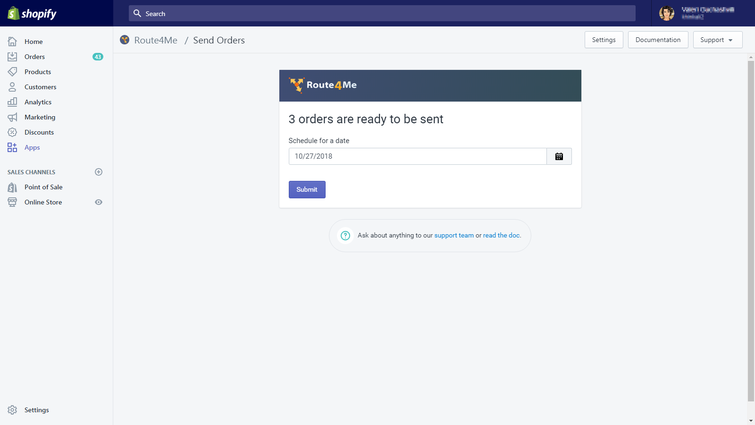Click the Shopify logo
Viewport: 755px width, 425px height.
tap(32, 14)
